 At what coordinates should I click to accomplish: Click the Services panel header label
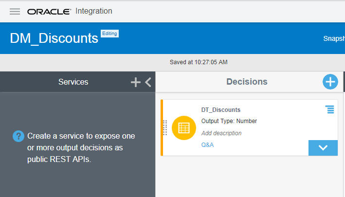click(x=73, y=82)
